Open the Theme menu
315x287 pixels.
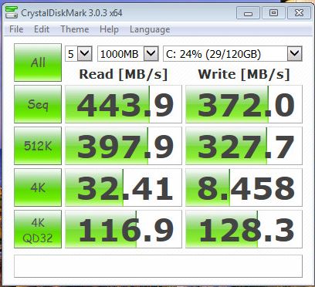pyautogui.click(x=75, y=29)
